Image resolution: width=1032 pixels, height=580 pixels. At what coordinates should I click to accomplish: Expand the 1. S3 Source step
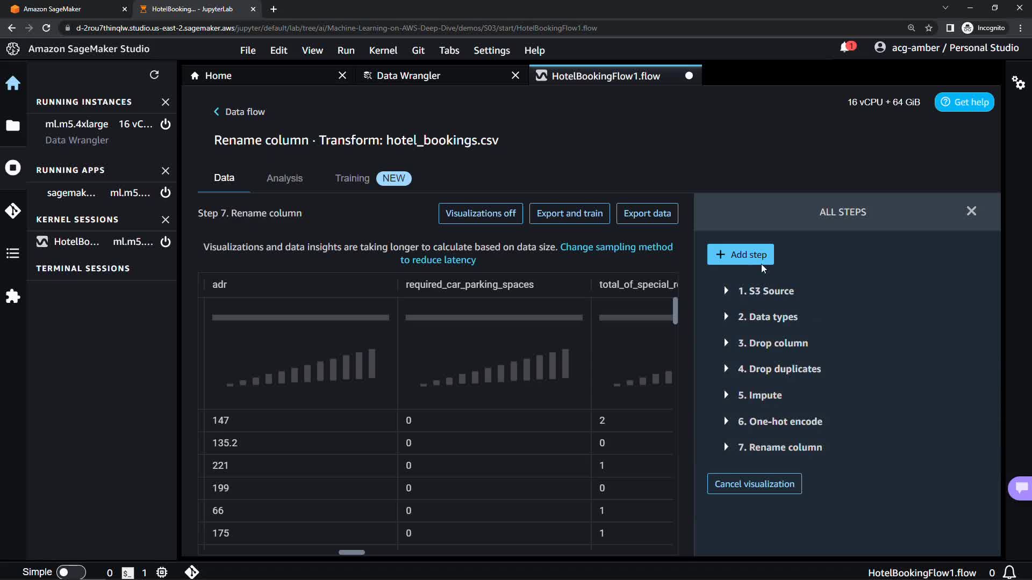726,291
